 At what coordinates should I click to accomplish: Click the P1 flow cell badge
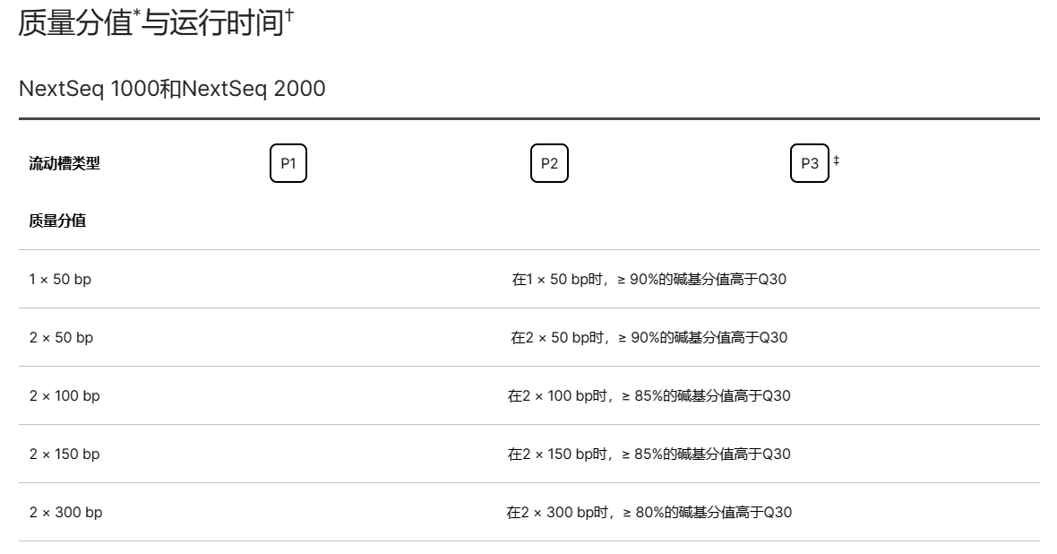point(288,163)
